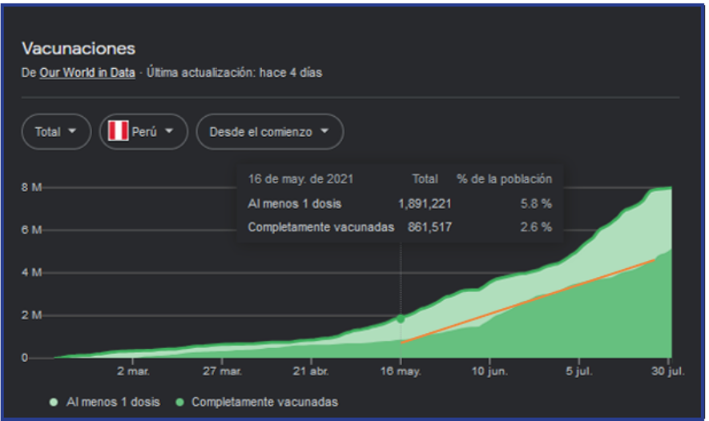Click the Vacunaciones heading

coord(79,49)
